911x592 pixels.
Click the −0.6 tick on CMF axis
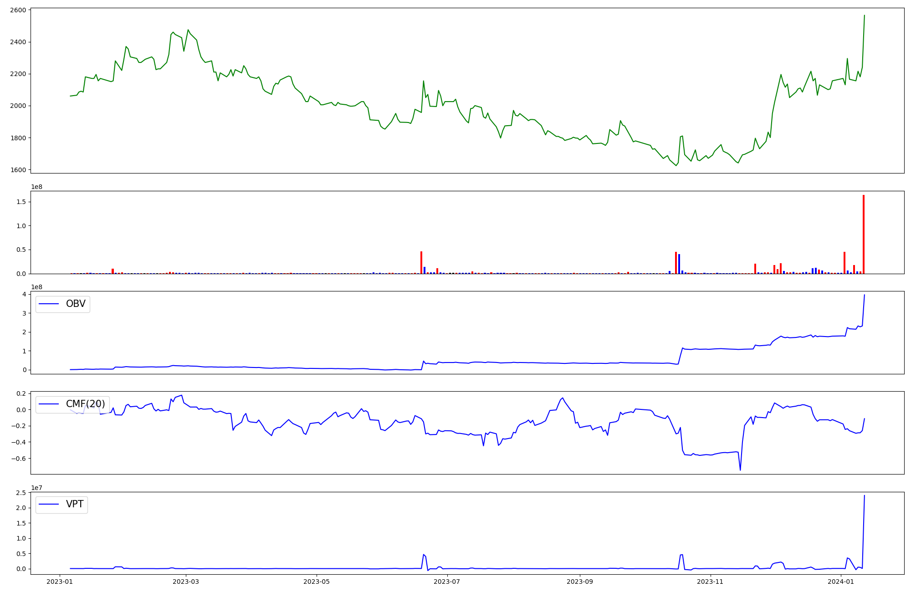click(19, 458)
